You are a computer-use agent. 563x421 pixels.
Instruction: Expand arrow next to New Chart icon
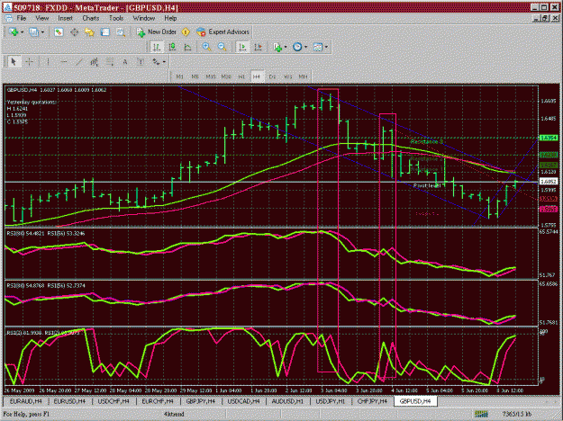[23, 32]
